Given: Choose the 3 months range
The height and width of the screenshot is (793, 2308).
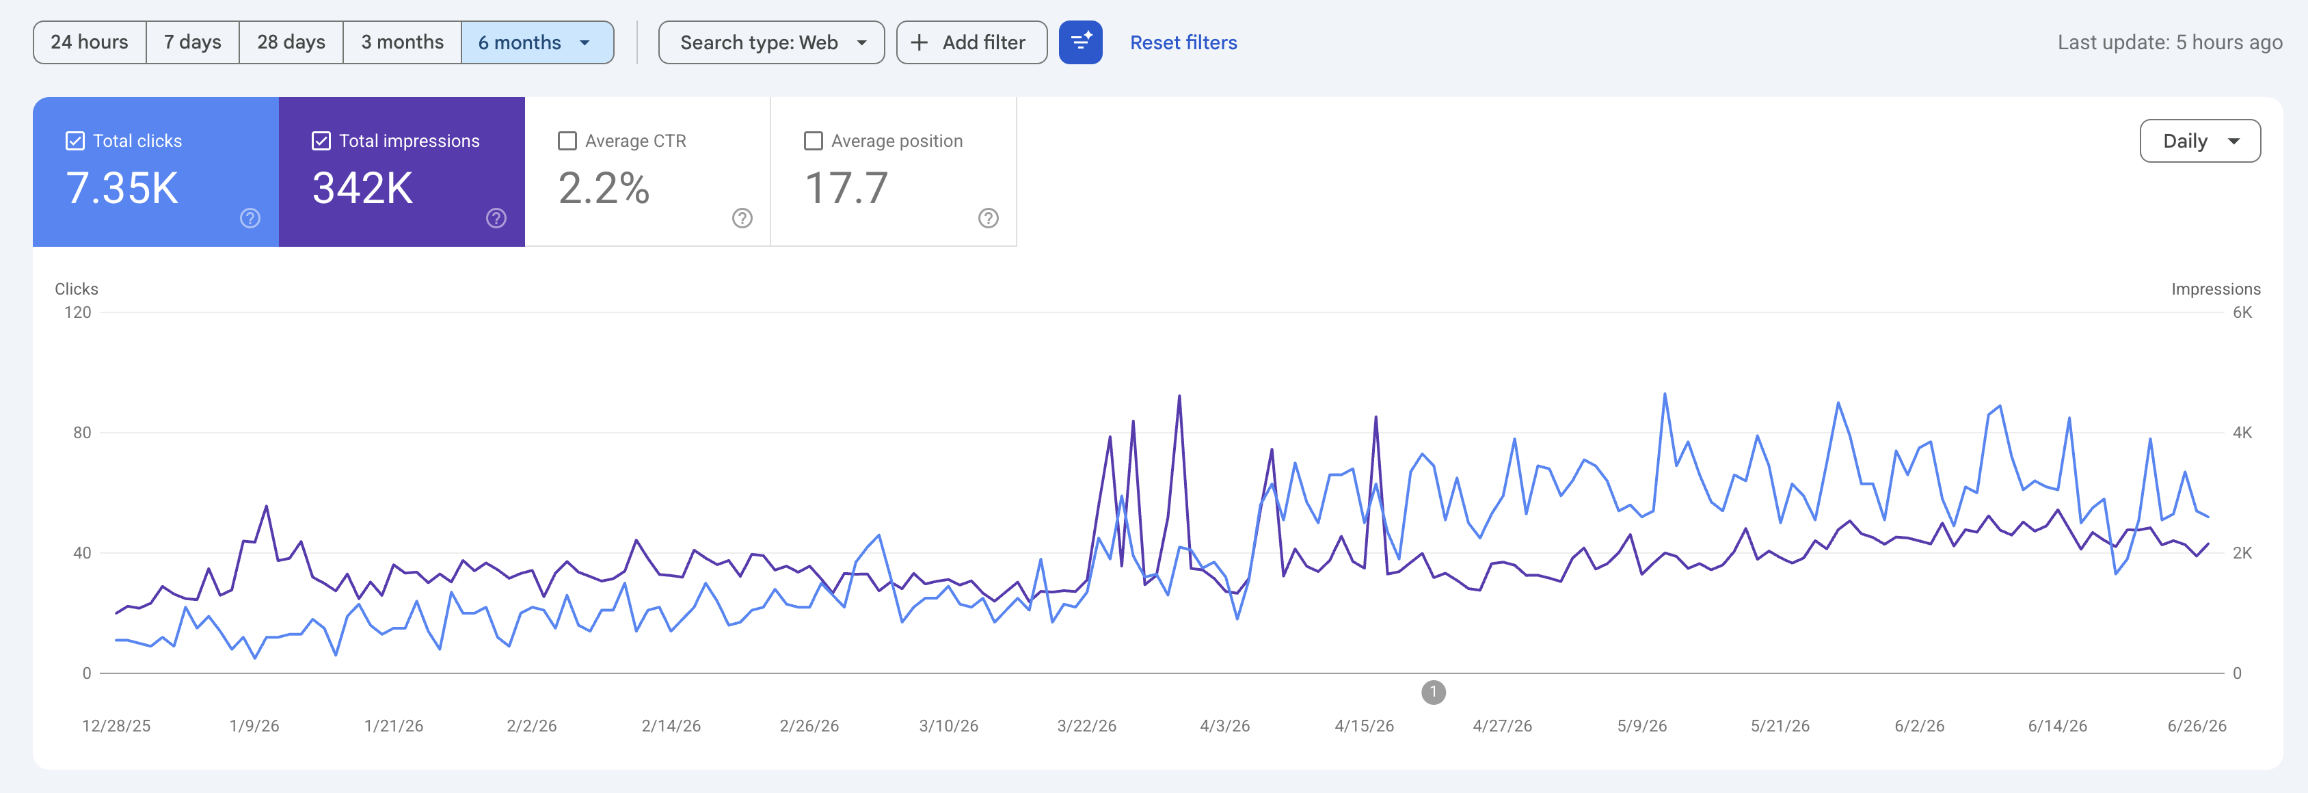Looking at the screenshot, I should click(402, 42).
